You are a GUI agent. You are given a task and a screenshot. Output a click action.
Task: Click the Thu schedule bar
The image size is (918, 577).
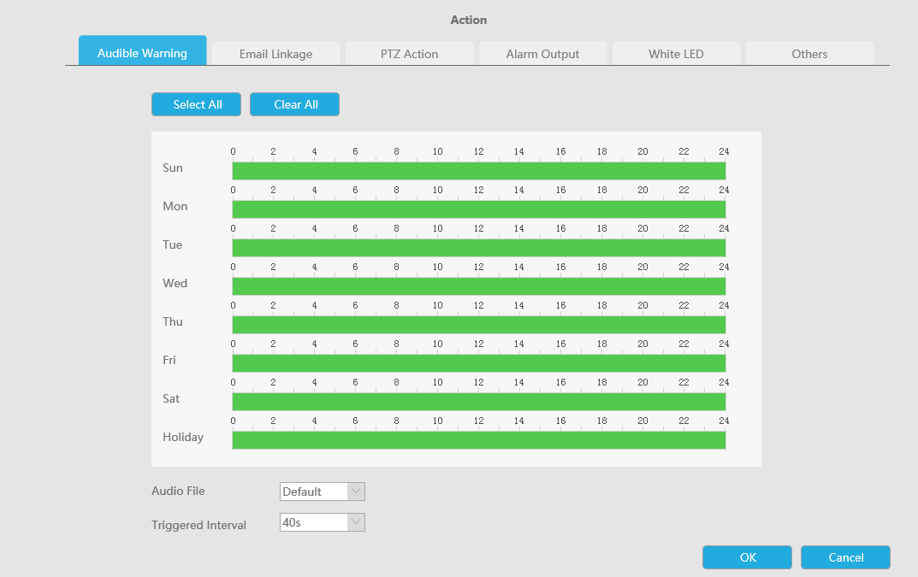tap(479, 325)
